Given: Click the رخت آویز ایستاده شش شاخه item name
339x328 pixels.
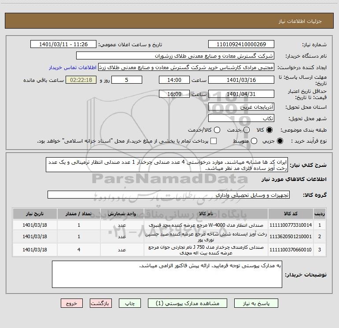Looking at the screenshot, I should point(206,237).
